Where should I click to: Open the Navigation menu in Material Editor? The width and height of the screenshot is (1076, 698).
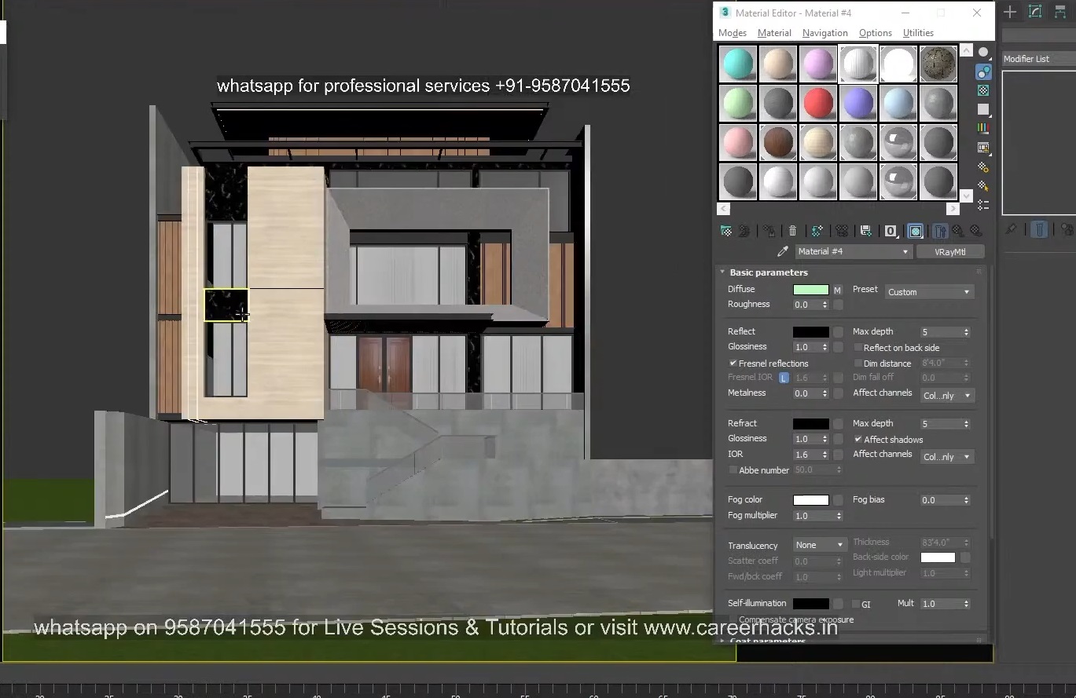(824, 33)
